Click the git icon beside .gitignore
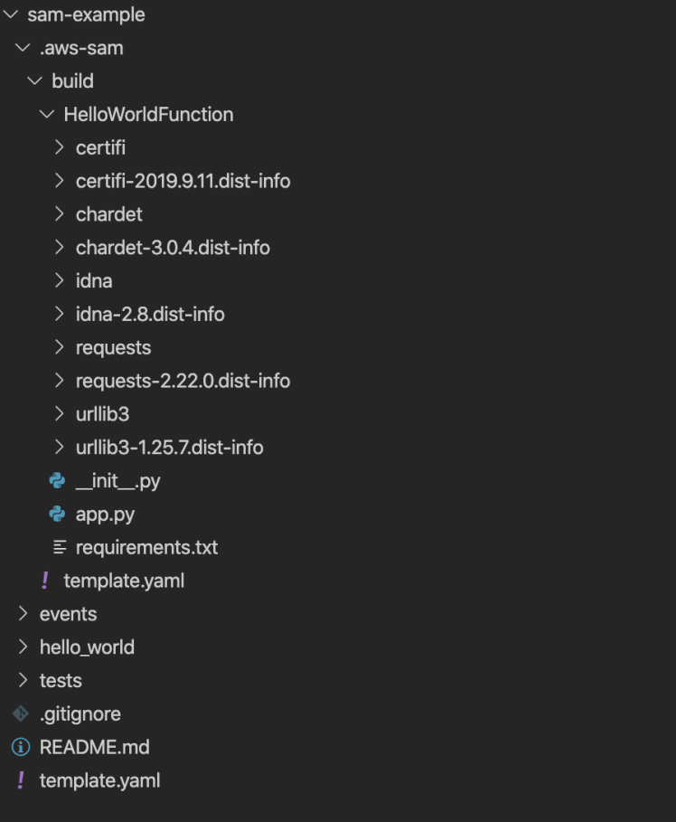This screenshot has height=822, width=676. click(20, 713)
